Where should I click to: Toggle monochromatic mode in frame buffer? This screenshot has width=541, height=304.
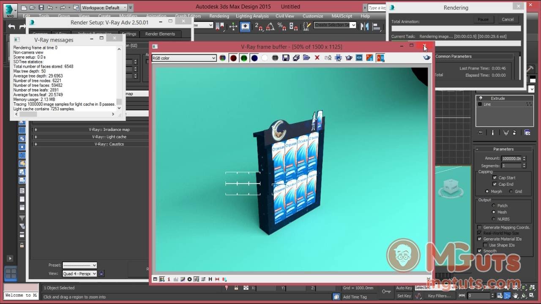(x=275, y=58)
